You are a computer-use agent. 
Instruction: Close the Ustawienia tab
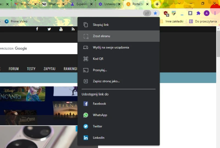tap(119, 4)
